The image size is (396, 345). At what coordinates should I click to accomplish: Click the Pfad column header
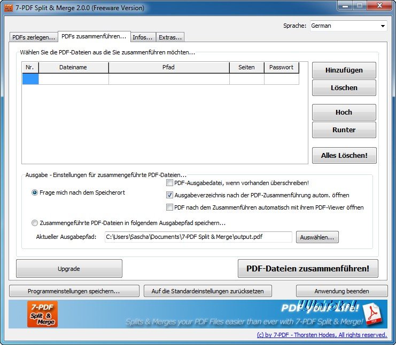(169, 68)
